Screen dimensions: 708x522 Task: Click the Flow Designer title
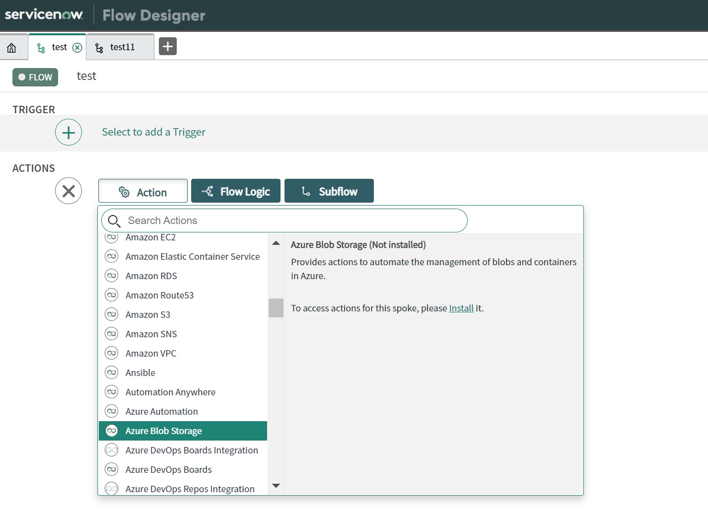(154, 15)
